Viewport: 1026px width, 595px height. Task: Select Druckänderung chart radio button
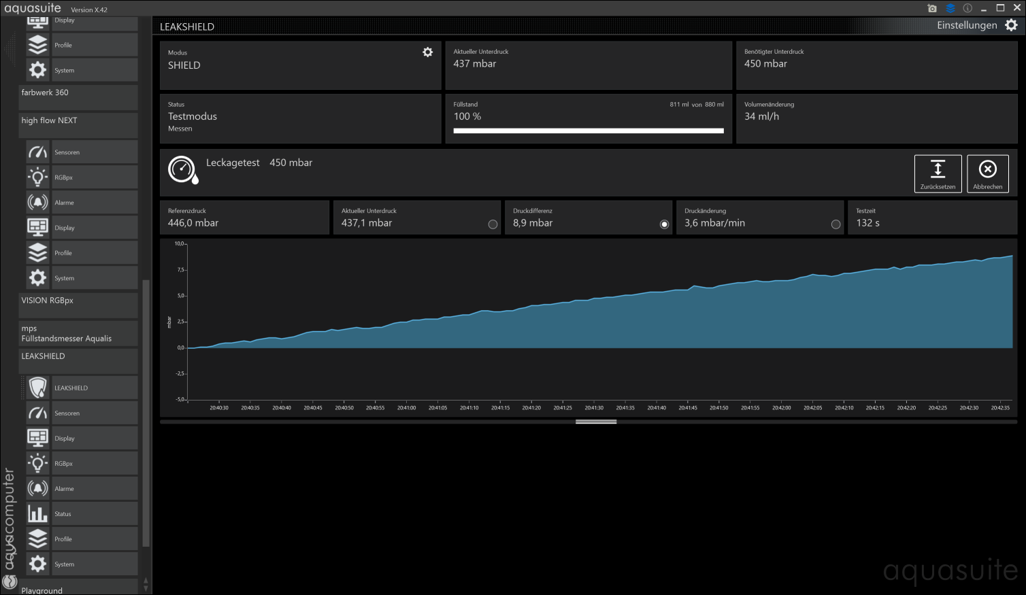pos(835,224)
